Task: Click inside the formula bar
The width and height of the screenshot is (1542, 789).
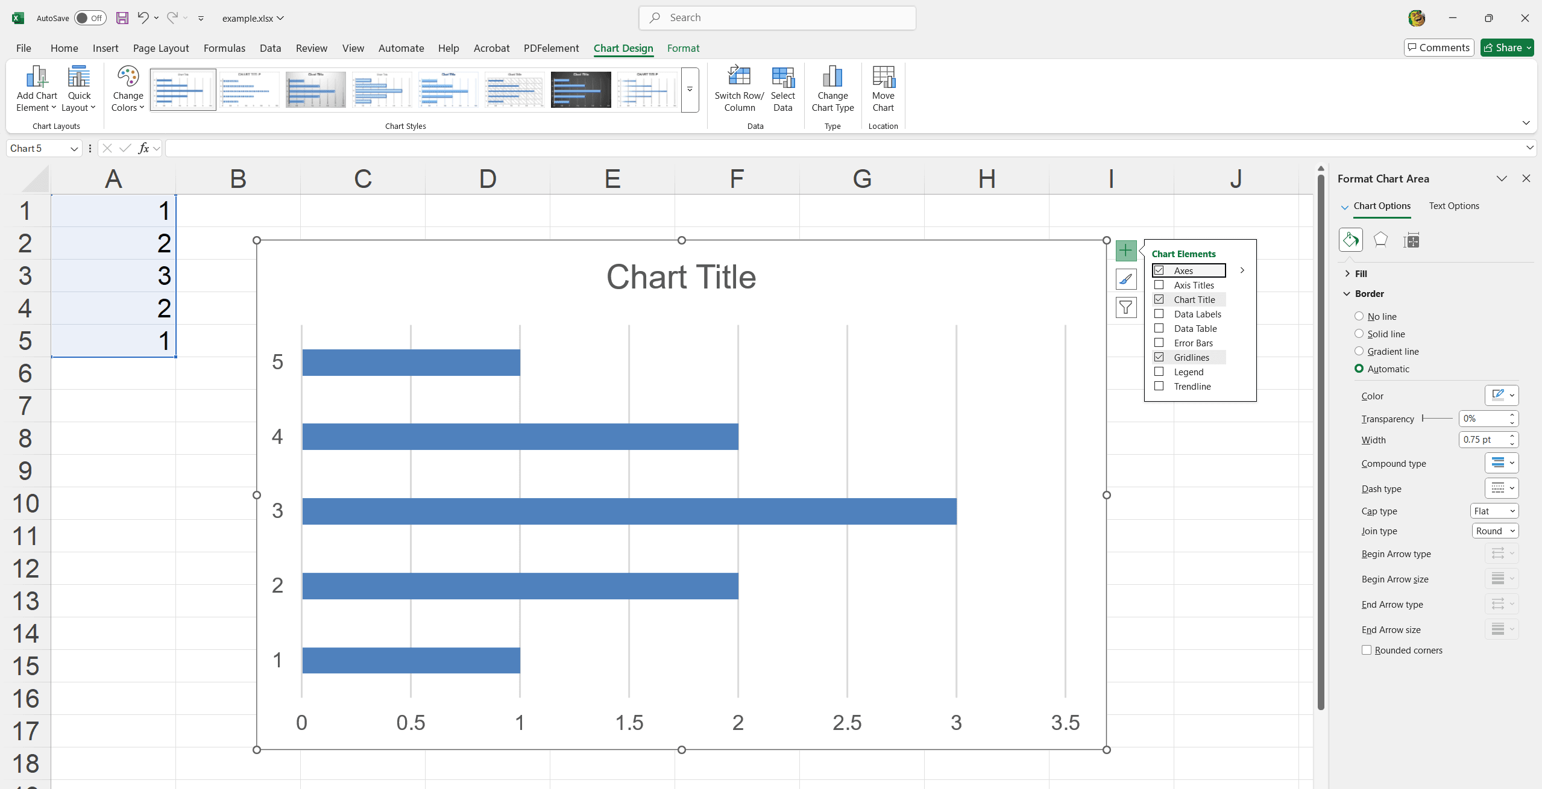Action: tap(603, 148)
